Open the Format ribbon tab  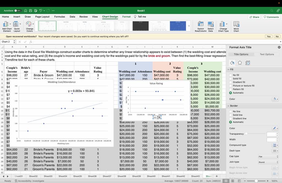[126, 16]
